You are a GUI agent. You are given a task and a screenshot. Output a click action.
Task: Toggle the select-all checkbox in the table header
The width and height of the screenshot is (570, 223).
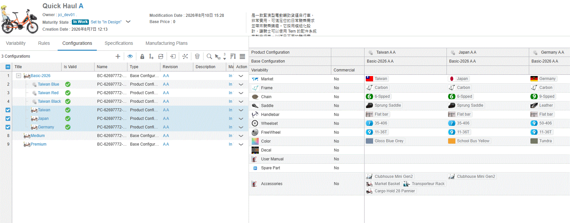(8, 67)
